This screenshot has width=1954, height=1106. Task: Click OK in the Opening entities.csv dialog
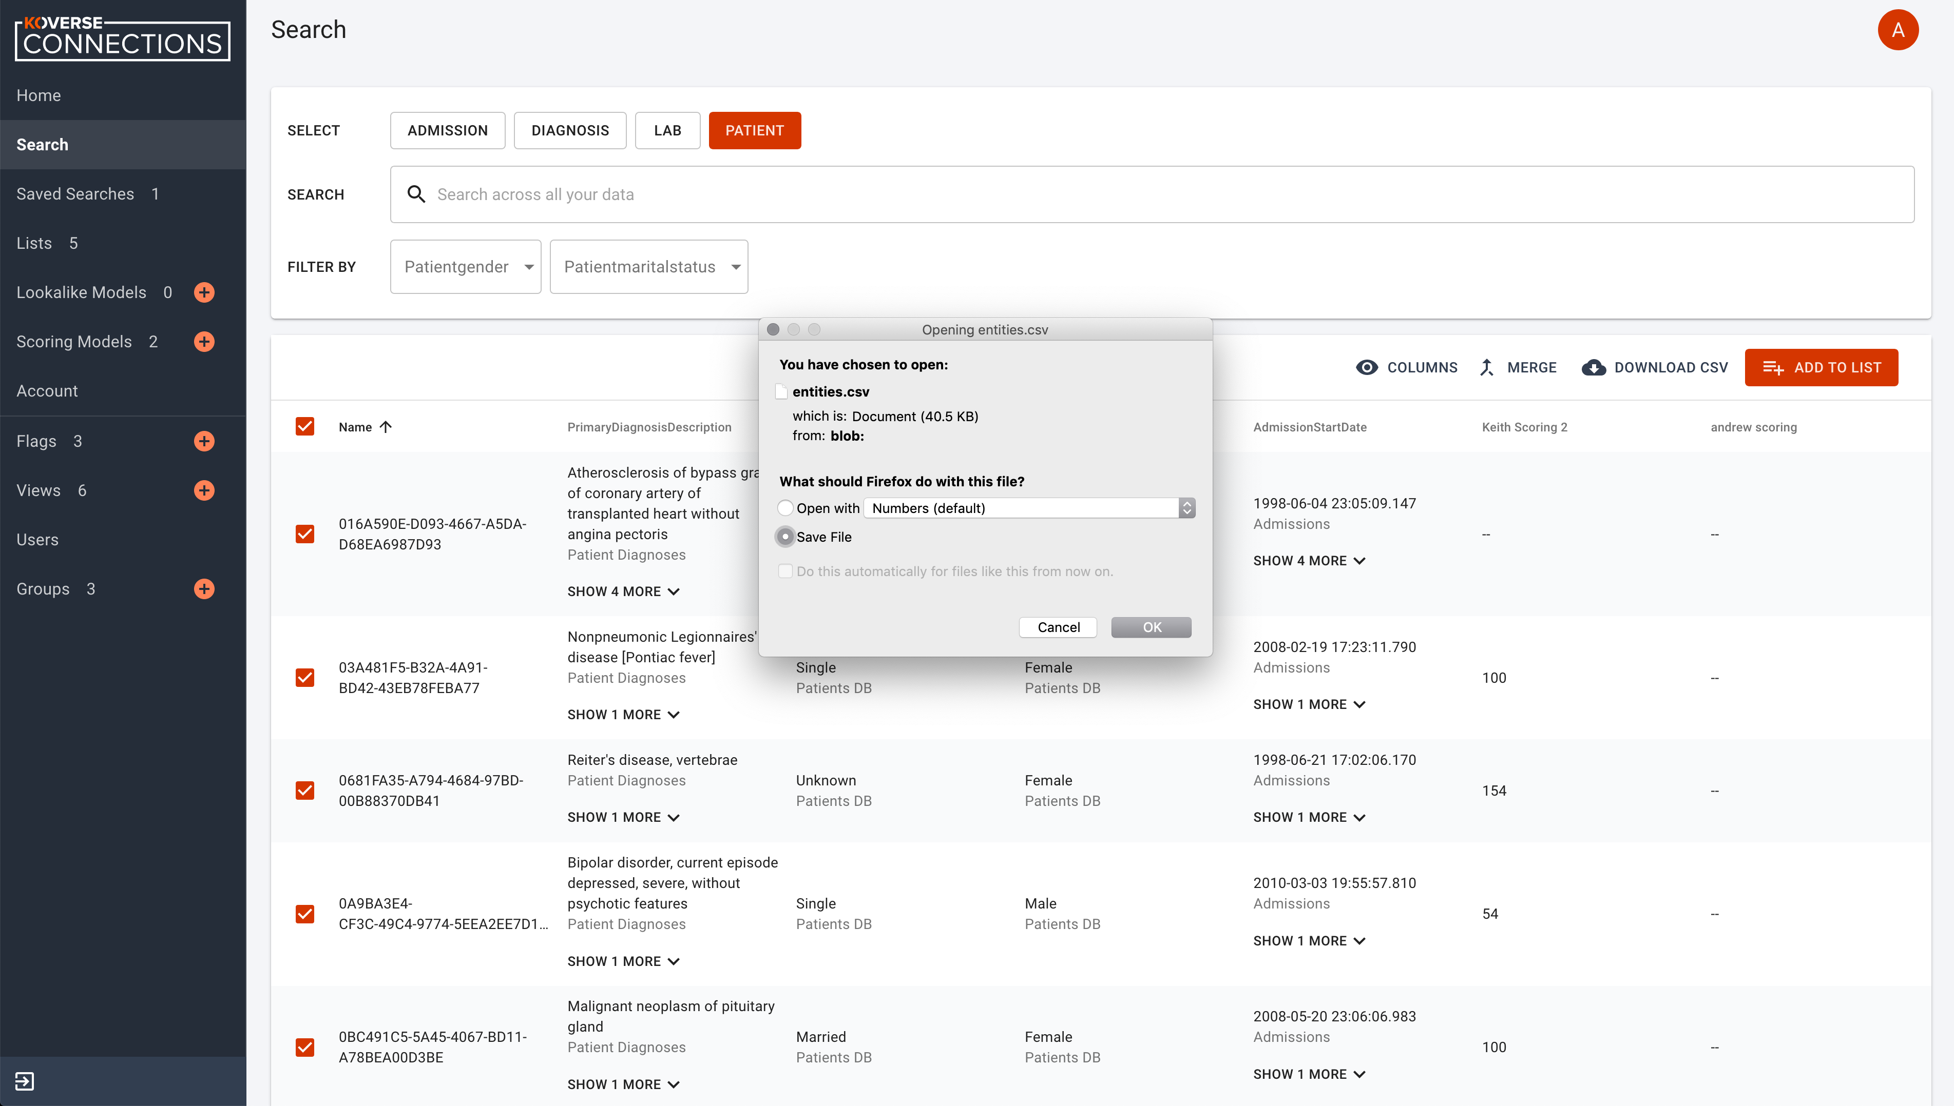point(1152,627)
